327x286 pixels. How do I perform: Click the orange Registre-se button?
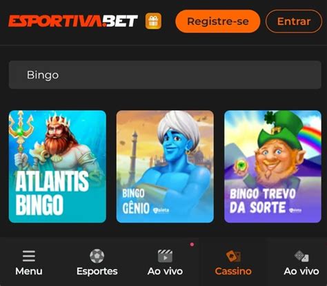(x=218, y=21)
